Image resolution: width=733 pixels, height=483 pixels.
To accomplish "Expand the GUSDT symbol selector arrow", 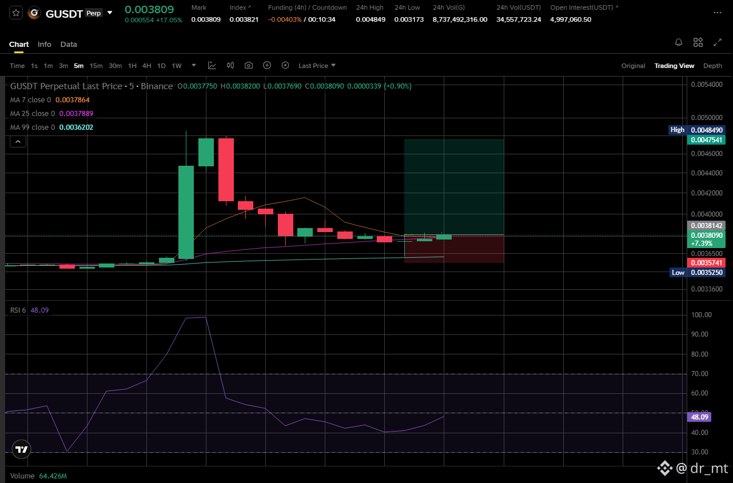I will pos(110,13).
